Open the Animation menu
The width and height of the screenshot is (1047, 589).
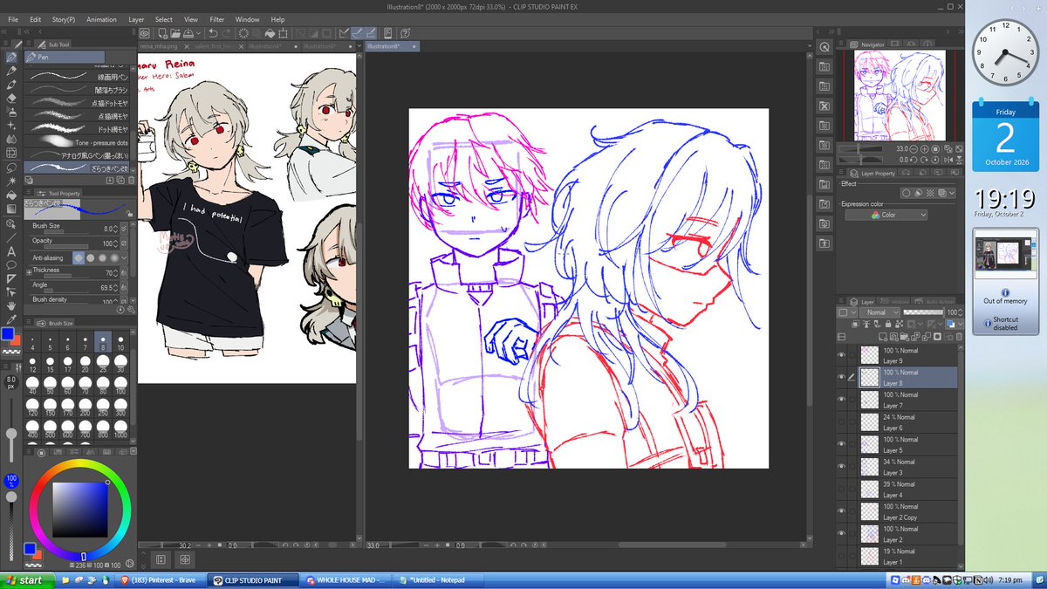101,19
